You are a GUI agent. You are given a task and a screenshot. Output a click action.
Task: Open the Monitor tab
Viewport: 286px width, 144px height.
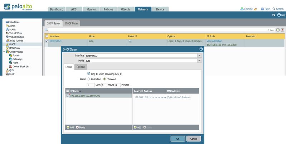click(91, 9)
